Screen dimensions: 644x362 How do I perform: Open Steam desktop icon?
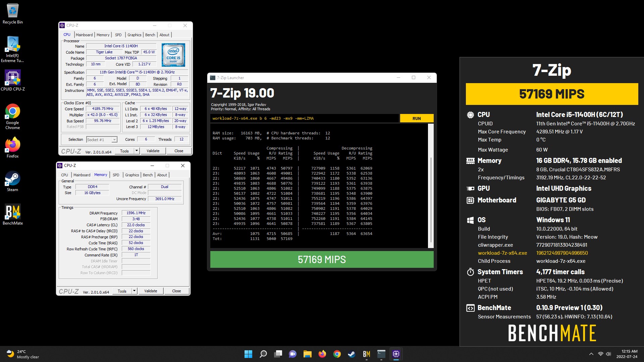[x=12, y=181]
